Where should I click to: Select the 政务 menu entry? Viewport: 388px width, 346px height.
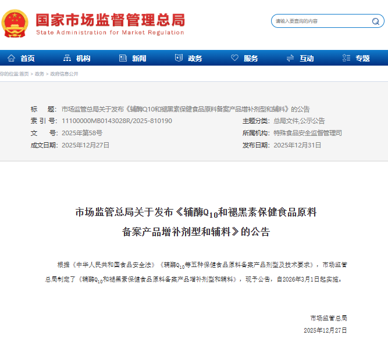pyautogui.click(x=195, y=58)
